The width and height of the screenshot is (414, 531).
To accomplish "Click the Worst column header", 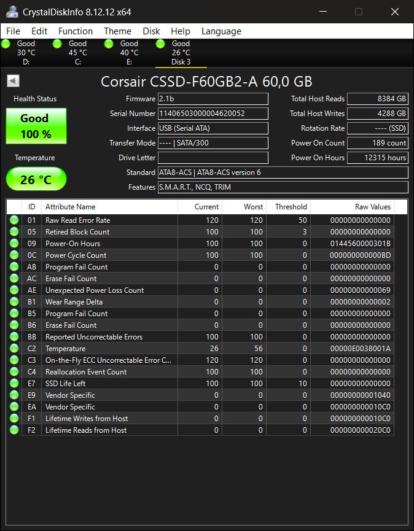I will click(244, 207).
